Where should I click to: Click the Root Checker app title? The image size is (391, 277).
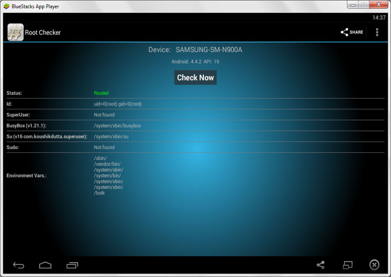43,32
